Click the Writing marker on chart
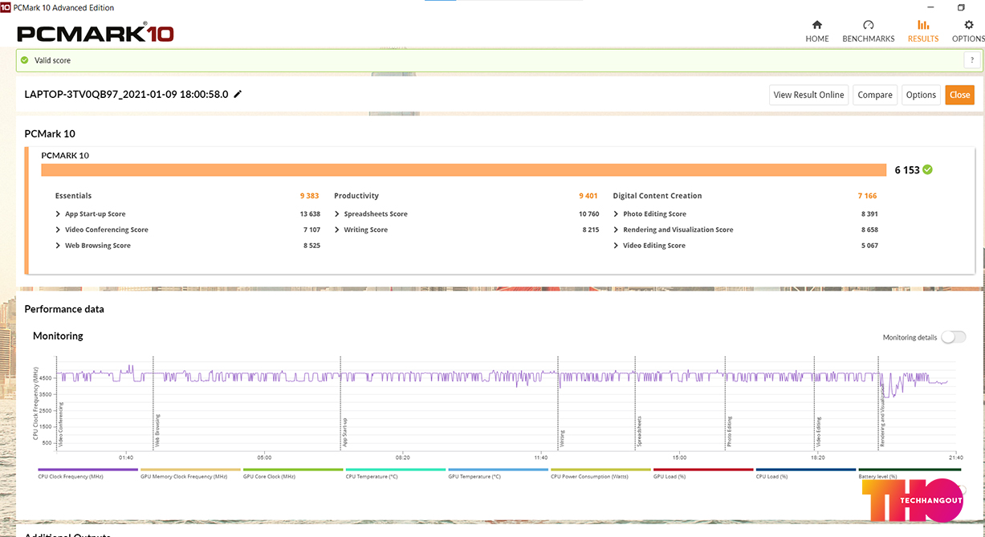The width and height of the screenshot is (985, 537). pos(562,438)
